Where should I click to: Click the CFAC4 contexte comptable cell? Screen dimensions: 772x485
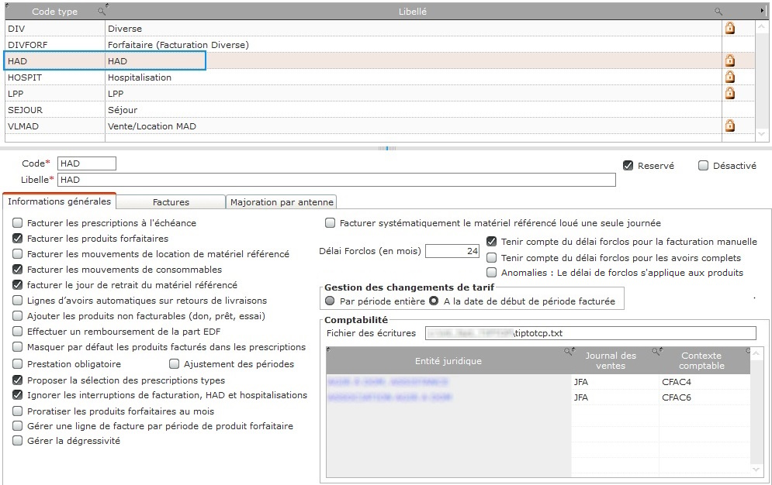click(x=704, y=382)
